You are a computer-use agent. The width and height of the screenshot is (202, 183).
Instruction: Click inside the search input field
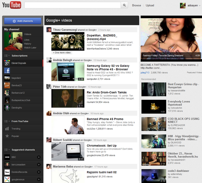tap(72, 5)
